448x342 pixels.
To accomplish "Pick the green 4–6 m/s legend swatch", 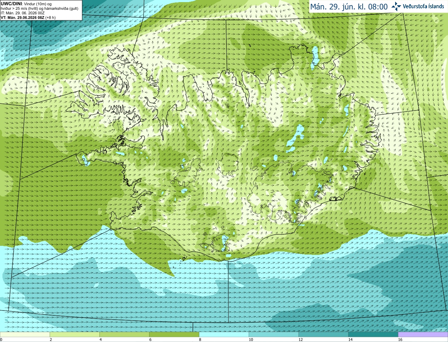I will (x=124, y=335).
